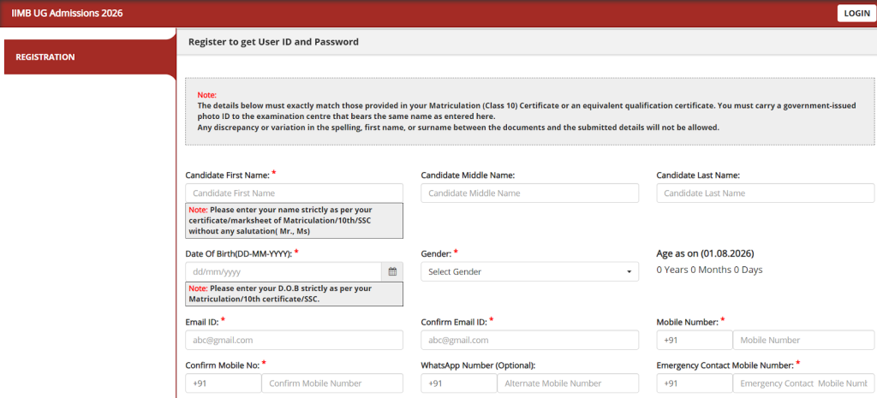The width and height of the screenshot is (877, 398).
Task: Click the Date of Birth input
Action: pos(283,271)
